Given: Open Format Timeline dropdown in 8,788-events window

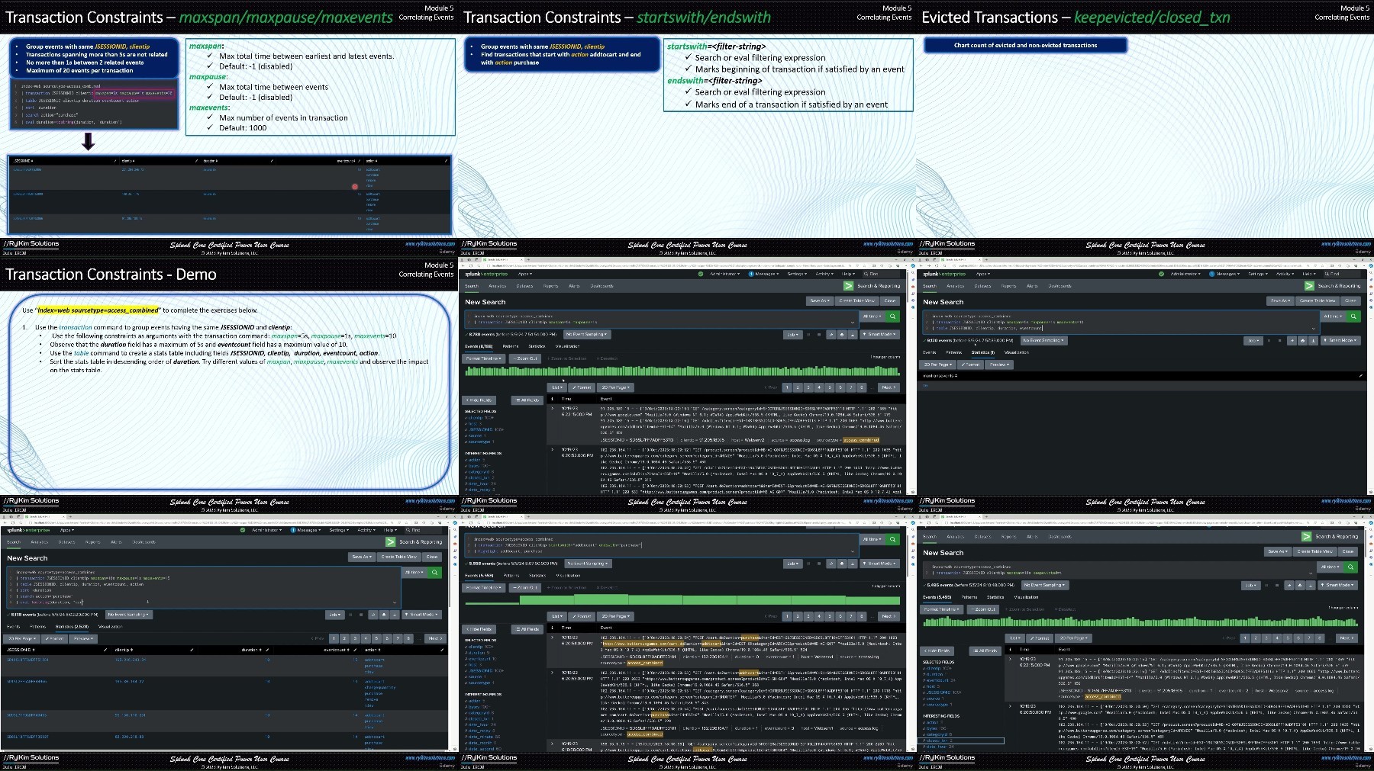Looking at the screenshot, I should point(484,358).
